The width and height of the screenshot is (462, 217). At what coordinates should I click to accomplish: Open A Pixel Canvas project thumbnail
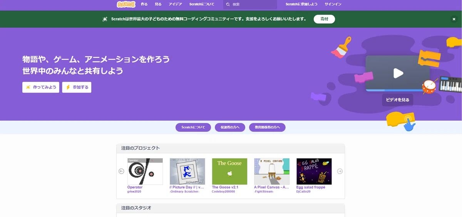272,171
